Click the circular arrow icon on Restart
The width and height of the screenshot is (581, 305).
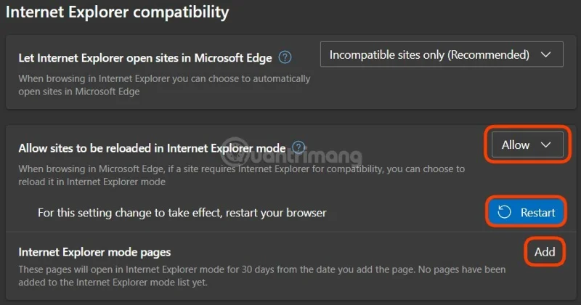coord(505,212)
